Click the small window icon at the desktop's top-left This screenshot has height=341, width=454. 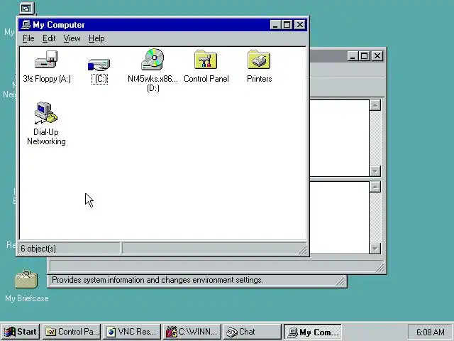tap(27, 9)
